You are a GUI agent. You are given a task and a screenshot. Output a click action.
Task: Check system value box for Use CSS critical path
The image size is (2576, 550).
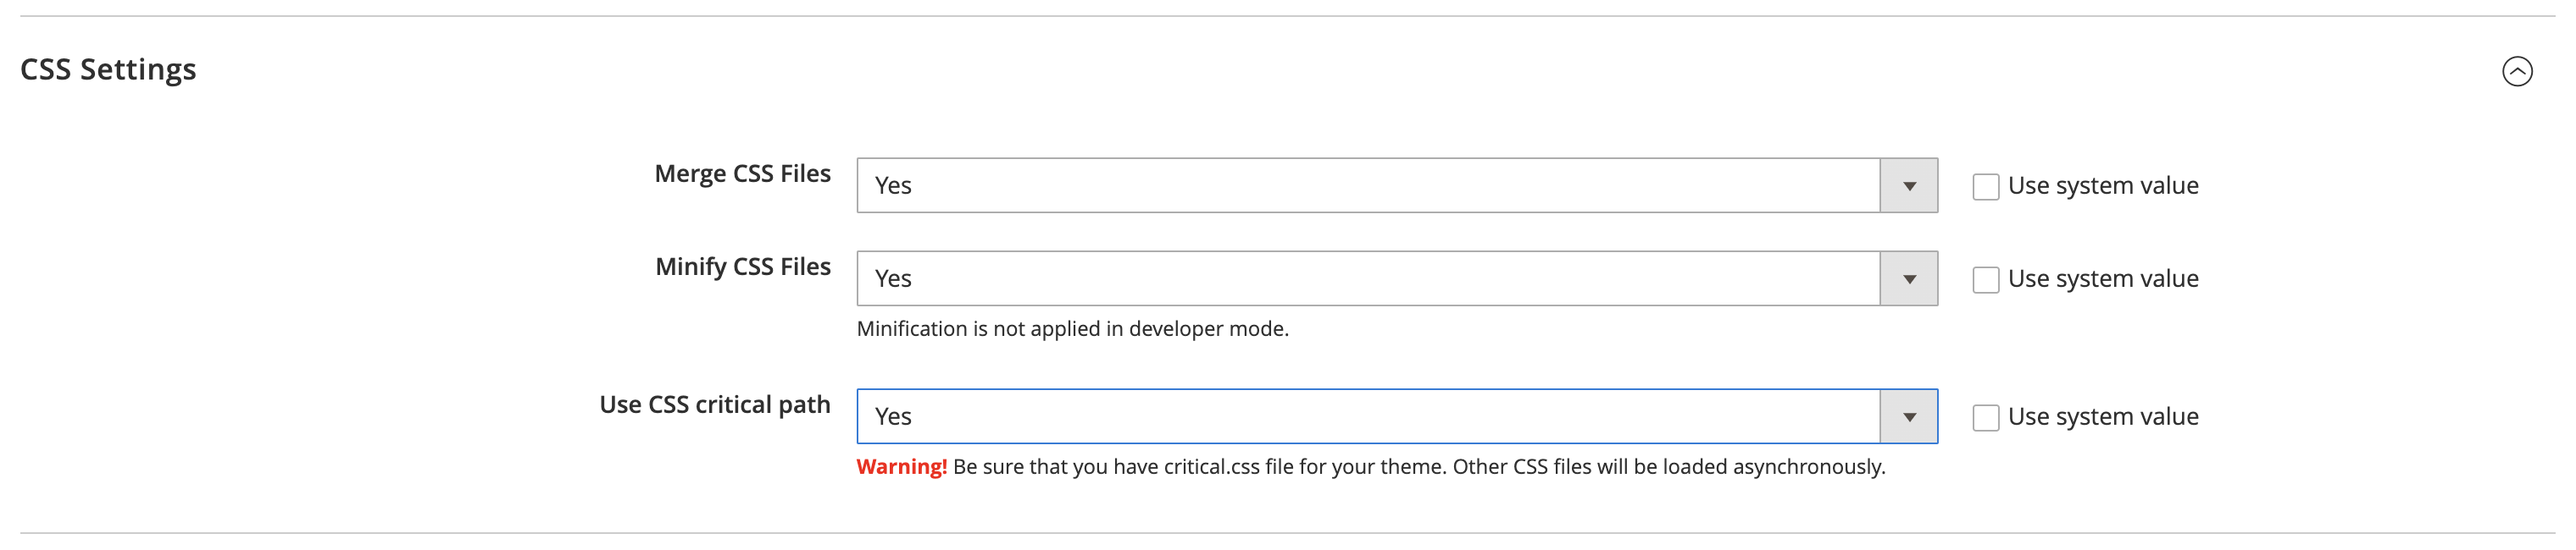(1985, 417)
